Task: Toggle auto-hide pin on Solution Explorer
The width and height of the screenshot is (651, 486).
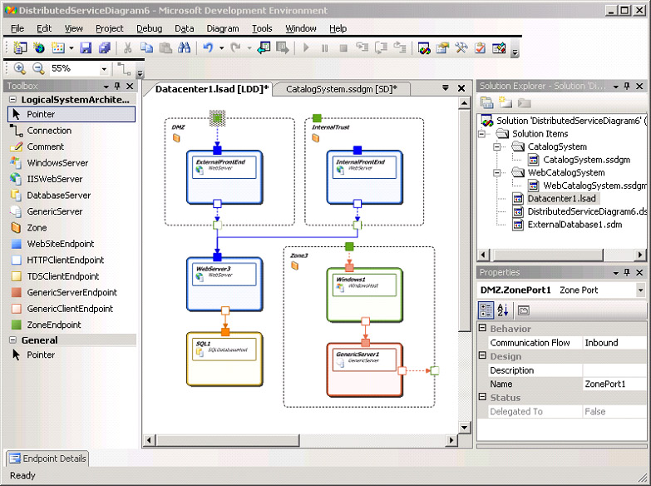Action: click(627, 86)
